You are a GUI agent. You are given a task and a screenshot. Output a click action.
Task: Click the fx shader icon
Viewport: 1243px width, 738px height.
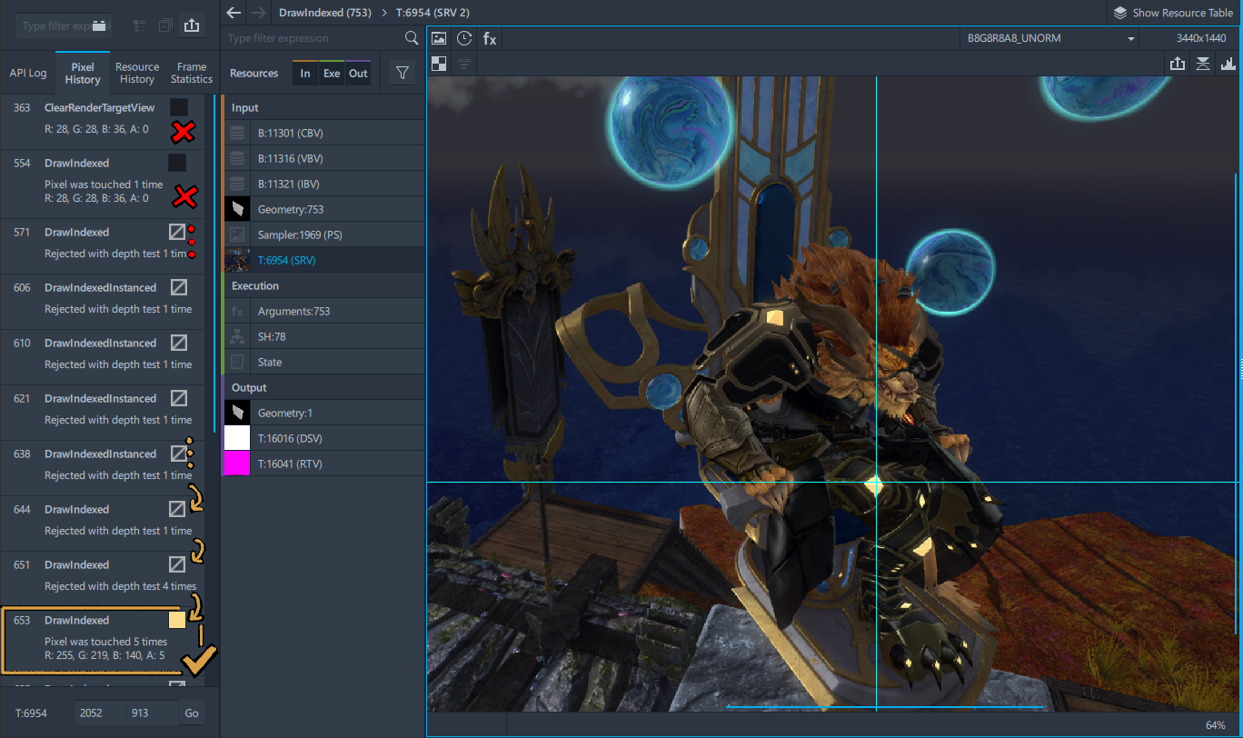point(490,38)
